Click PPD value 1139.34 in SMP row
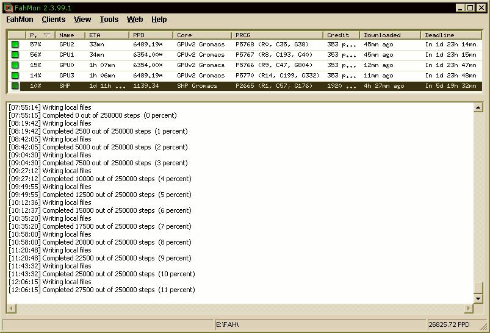Viewport: 490px width, 333px height. point(146,85)
